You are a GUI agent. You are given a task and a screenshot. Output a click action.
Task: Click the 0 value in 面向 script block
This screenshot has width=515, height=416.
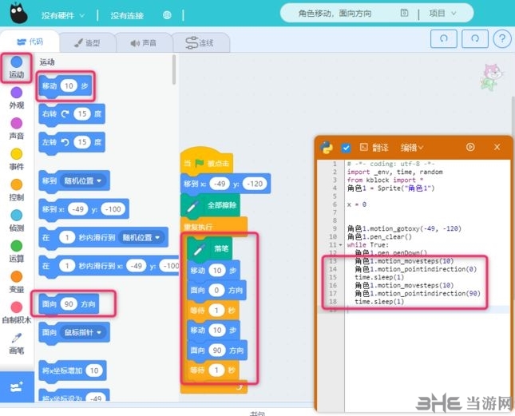tap(216, 291)
